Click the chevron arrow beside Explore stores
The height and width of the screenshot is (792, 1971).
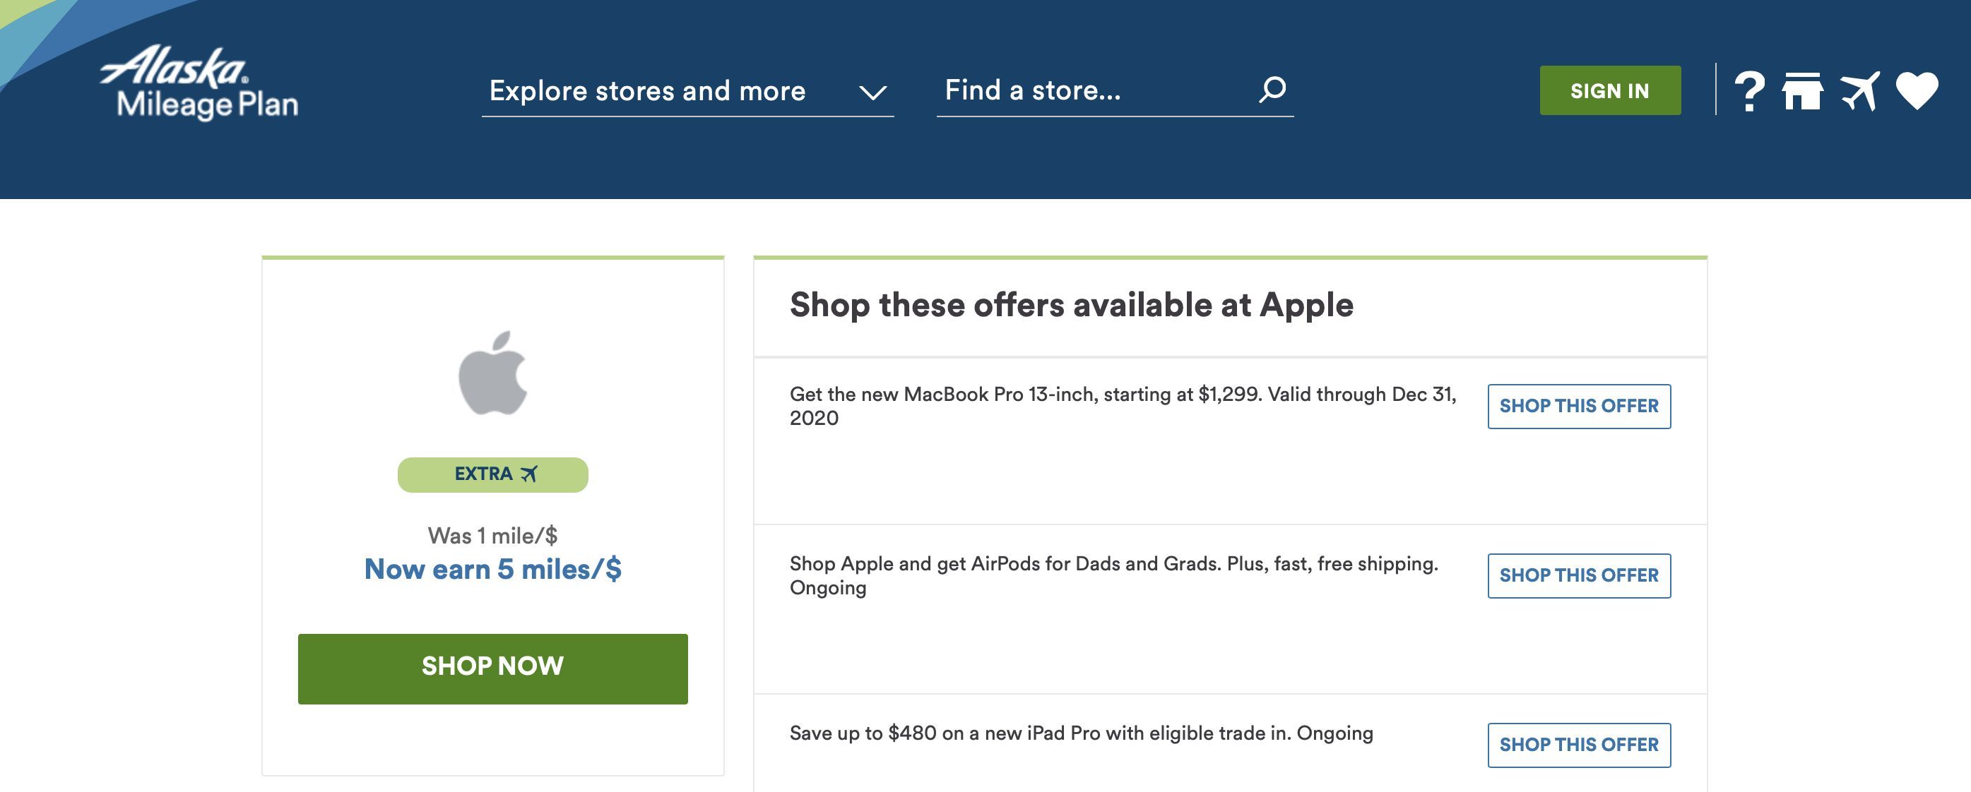point(873,92)
